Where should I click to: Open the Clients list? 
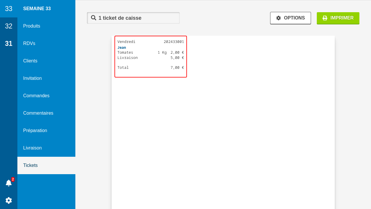[x=30, y=61]
